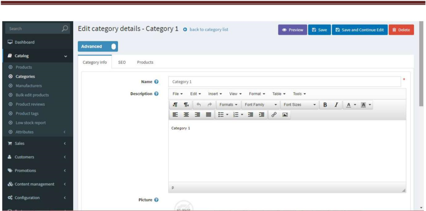Apply background color highlight button
The image size is (426, 211).
click(363, 105)
